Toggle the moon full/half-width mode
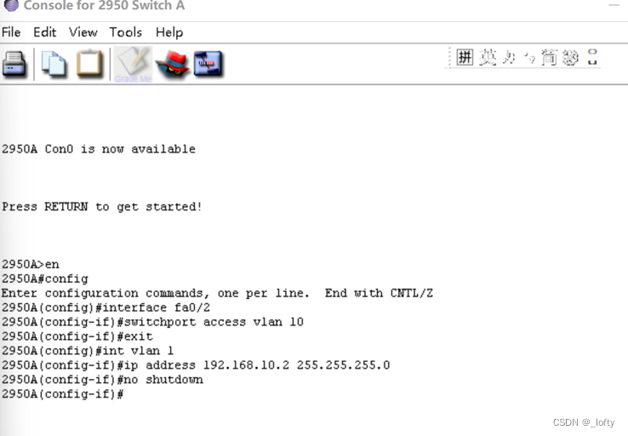 [x=508, y=58]
